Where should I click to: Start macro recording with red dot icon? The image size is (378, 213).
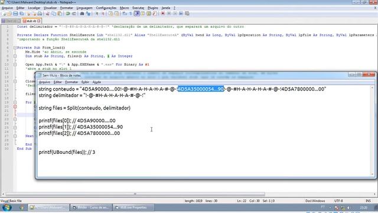(x=163, y=14)
